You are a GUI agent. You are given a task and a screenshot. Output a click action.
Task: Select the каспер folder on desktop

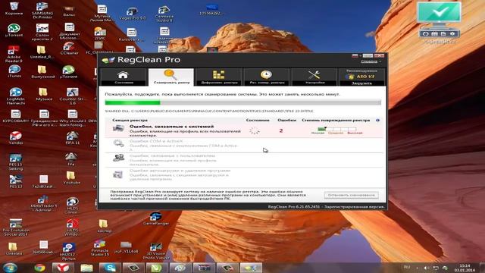point(104,226)
